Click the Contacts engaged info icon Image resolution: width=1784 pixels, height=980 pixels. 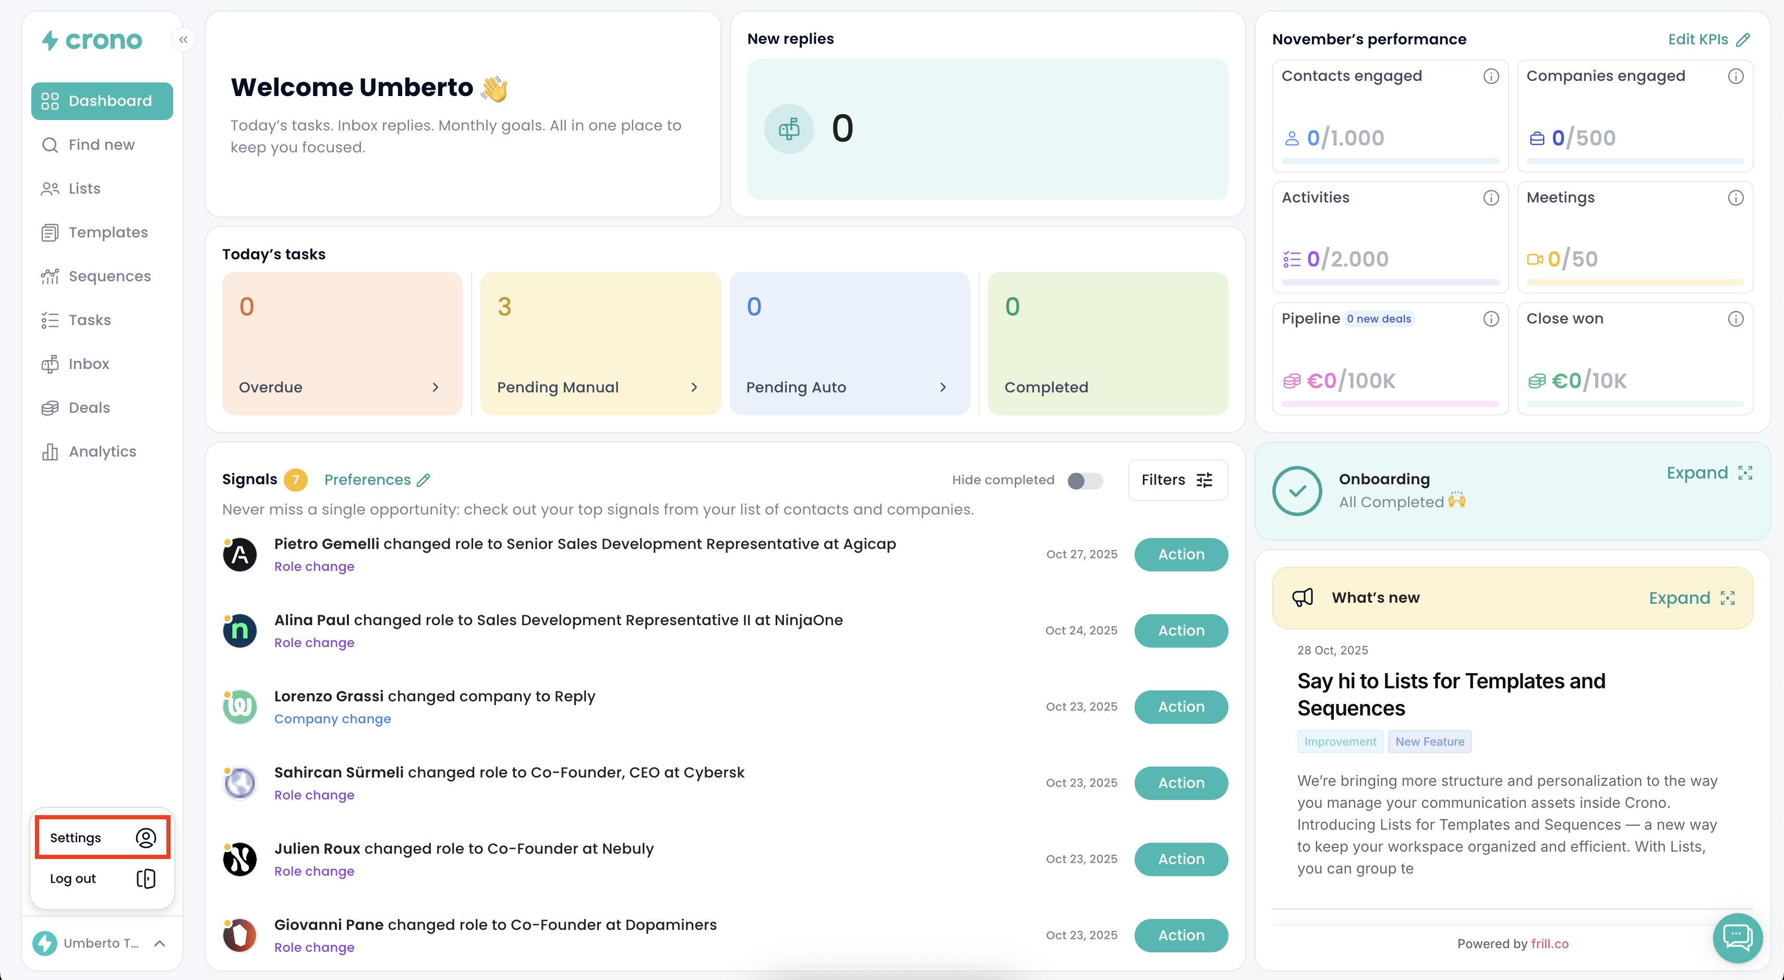click(1490, 76)
